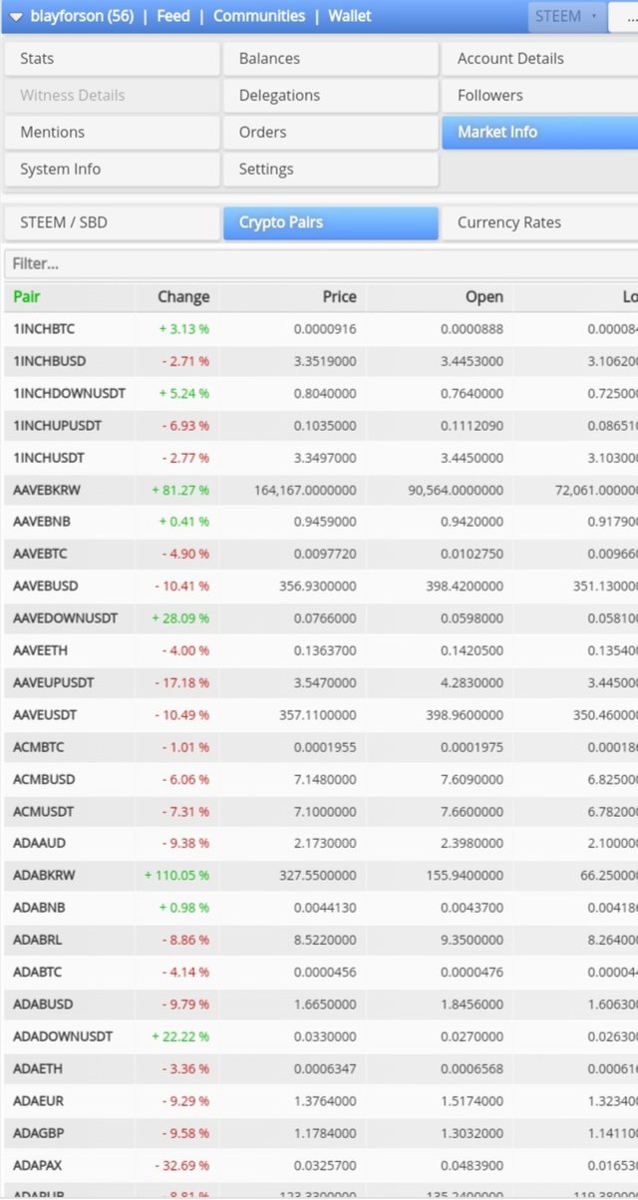
Task: Select the ADAGBP pair name
Action: coord(39,1132)
